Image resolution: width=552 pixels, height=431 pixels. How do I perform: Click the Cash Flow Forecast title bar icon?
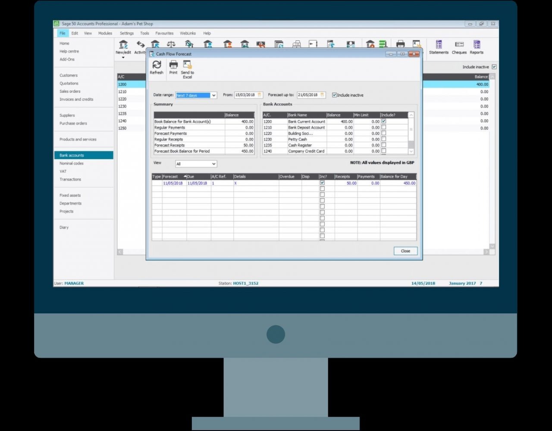pyautogui.click(x=151, y=54)
